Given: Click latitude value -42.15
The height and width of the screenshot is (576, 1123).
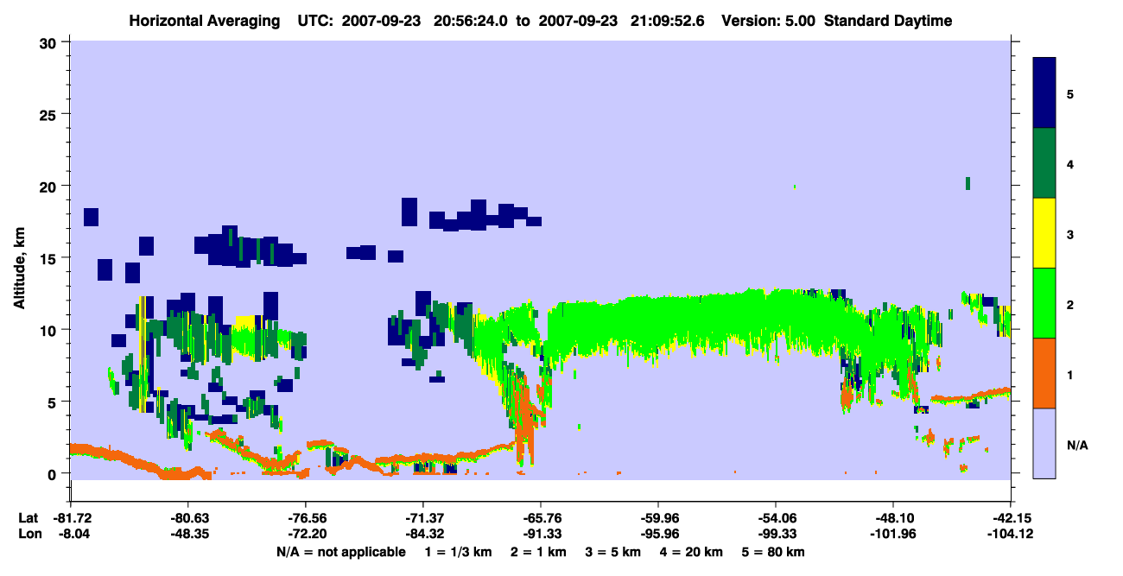Looking at the screenshot, I should (x=1011, y=518).
